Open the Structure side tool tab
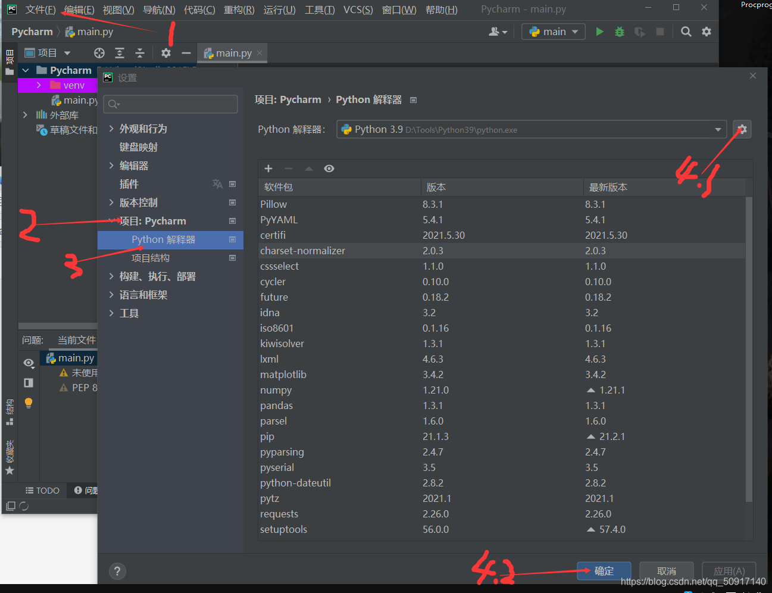This screenshot has width=772, height=593. pyautogui.click(x=10, y=412)
